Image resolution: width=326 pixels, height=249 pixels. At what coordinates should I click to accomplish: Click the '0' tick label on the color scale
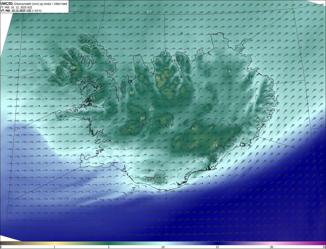[1, 247]
